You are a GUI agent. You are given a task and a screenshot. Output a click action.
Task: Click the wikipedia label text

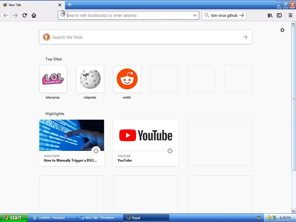click(x=90, y=97)
